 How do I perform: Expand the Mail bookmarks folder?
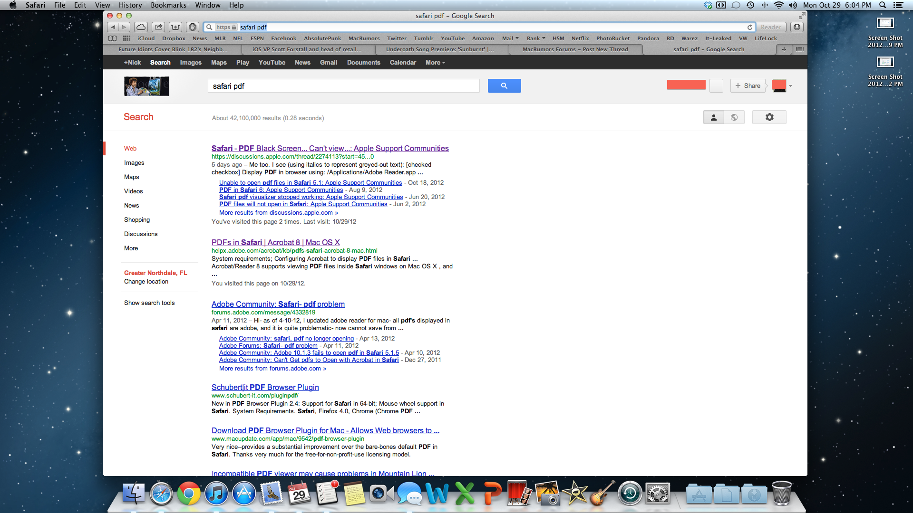510,38
